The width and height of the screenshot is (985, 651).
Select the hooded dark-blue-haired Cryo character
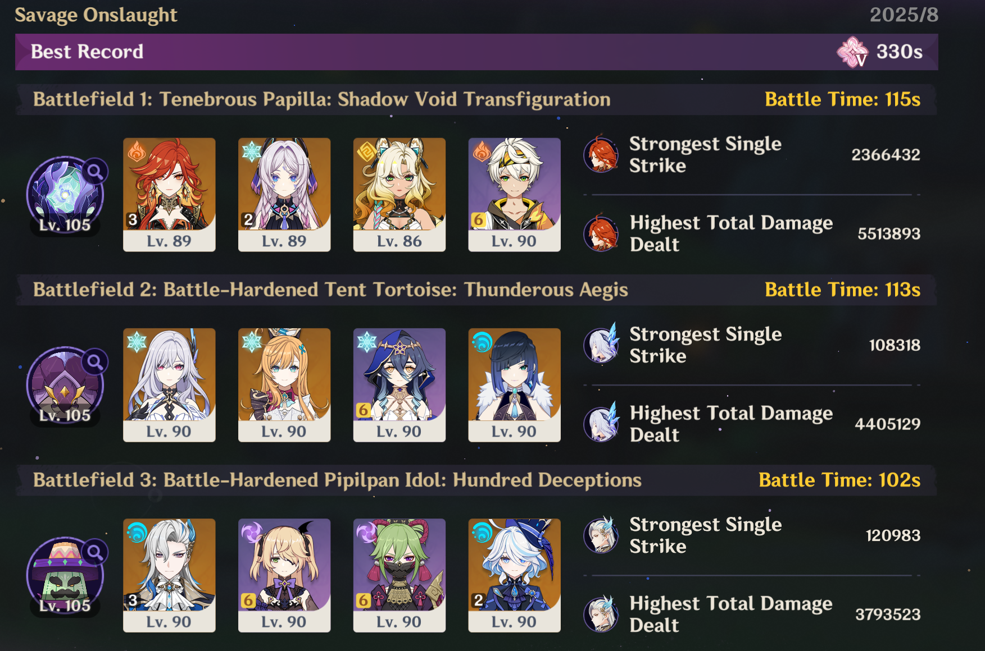click(400, 385)
